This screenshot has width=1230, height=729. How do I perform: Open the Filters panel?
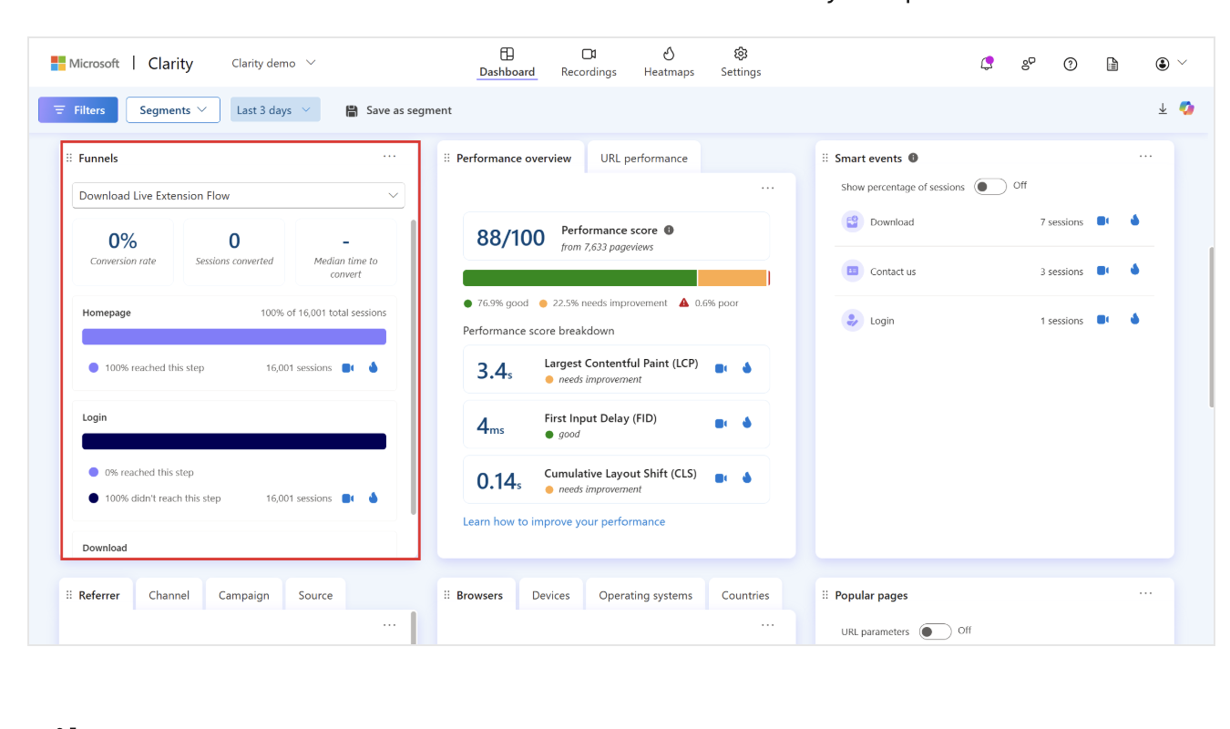tap(77, 108)
